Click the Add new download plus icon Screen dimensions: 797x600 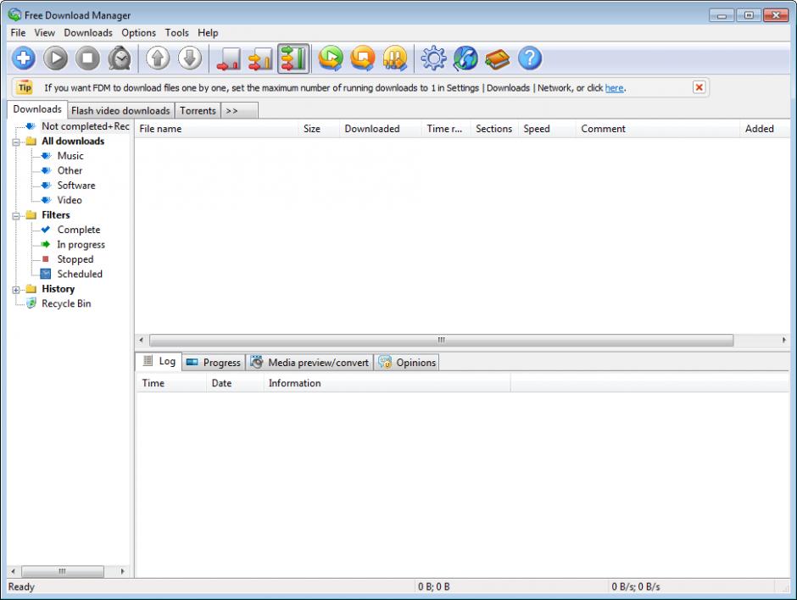pyautogui.click(x=23, y=58)
